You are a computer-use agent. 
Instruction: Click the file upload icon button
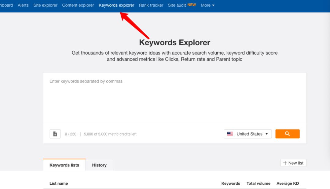[55, 134]
